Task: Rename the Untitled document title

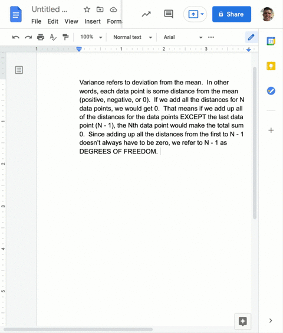Action: click(50, 9)
